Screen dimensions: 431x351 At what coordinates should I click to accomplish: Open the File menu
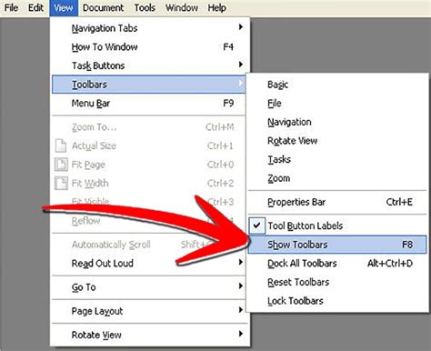point(11,7)
